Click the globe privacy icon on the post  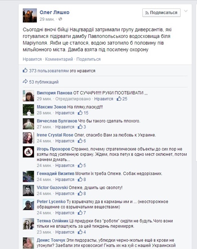(60, 19)
